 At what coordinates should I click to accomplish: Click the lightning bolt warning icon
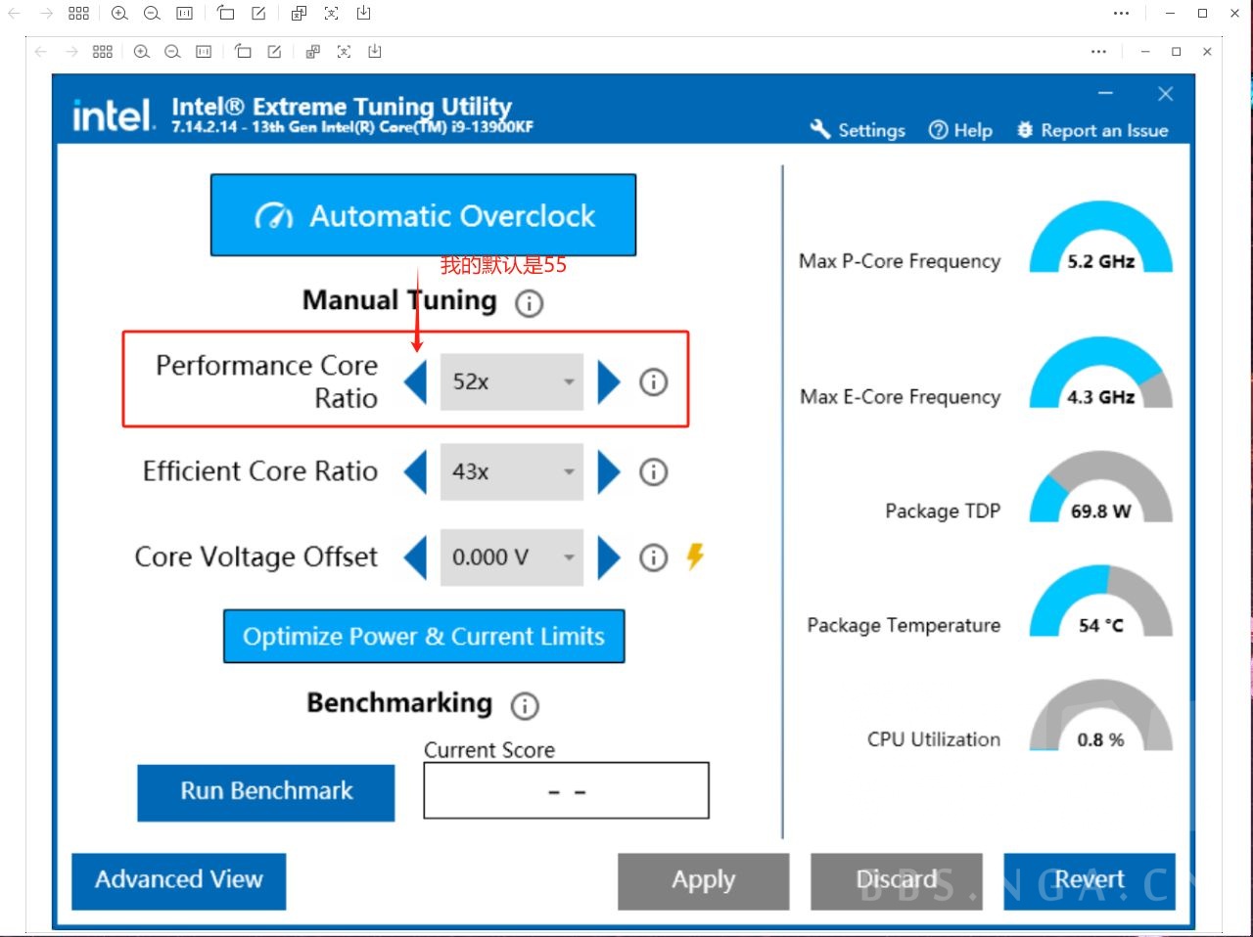(695, 557)
